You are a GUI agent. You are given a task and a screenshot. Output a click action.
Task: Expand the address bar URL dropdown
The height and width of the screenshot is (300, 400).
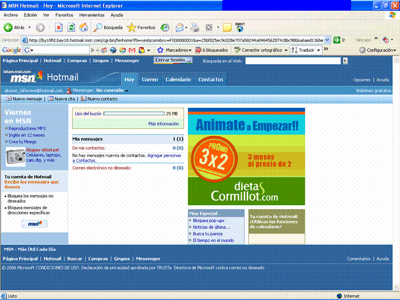pyautogui.click(x=327, y=40)
